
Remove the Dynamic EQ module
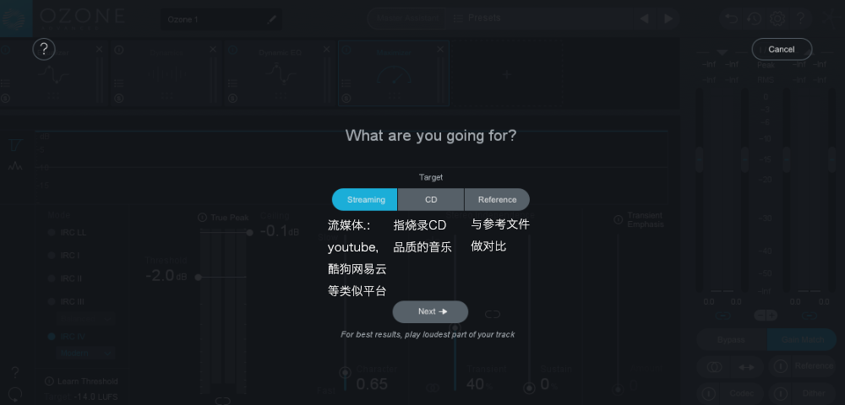click(x=326, y=49)
